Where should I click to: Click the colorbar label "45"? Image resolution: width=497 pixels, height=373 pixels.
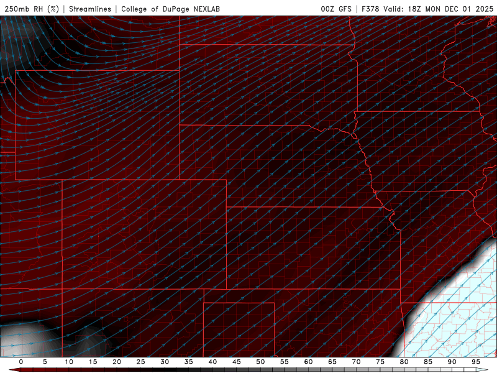pyautogui.click(x=237, y=362)
